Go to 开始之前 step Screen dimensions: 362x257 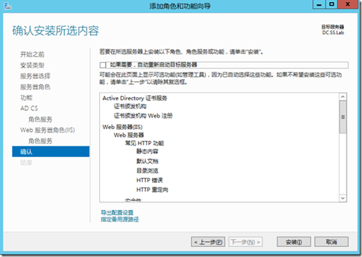click(x=33, y=54)
